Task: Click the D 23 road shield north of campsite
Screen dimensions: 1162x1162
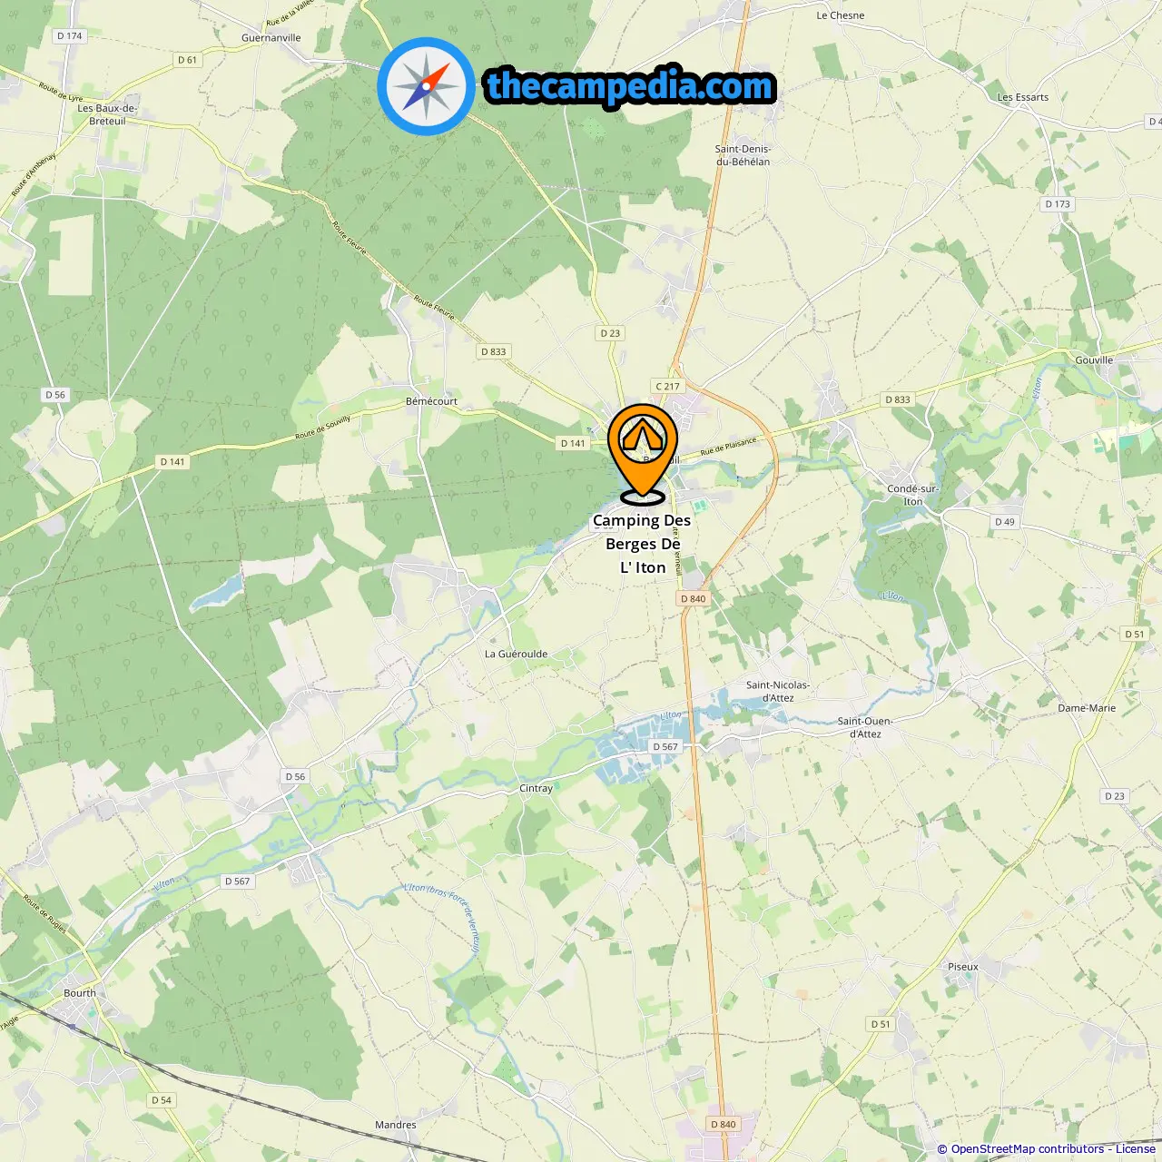Action: point(610,333)
